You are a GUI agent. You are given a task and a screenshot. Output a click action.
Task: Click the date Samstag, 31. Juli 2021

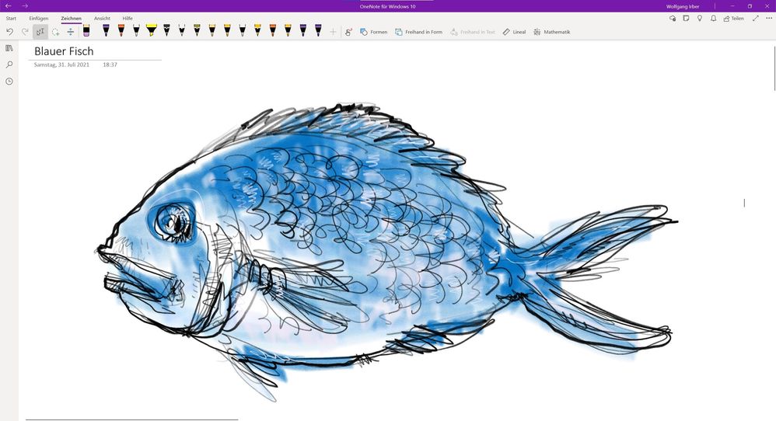click(x=61, y=64)
